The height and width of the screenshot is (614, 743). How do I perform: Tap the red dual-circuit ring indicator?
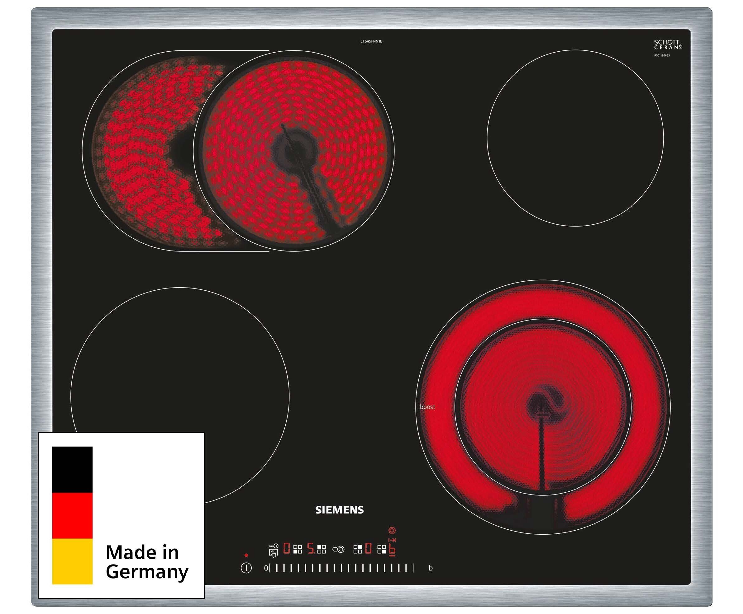[392, 530]
